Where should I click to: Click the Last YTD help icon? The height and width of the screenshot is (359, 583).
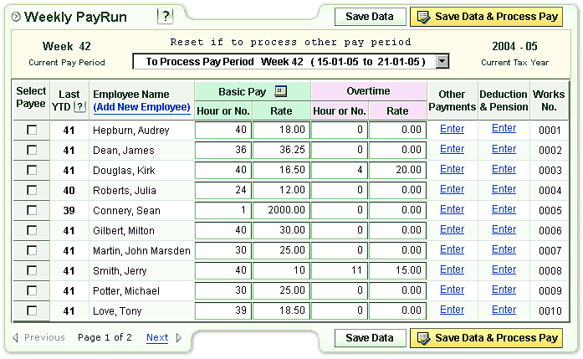[x=79, y=107]
